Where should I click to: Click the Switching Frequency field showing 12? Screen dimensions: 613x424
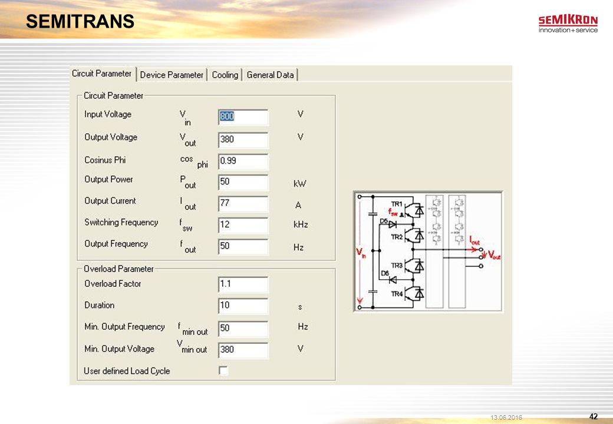coord(243,226)
